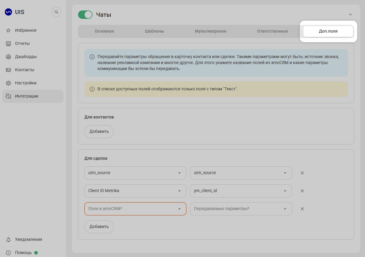Image resolution: width=365 pixels, height=257 pixels.
Task: Open the Поле в amoCRM dropdown
Action: click(135, 209)
